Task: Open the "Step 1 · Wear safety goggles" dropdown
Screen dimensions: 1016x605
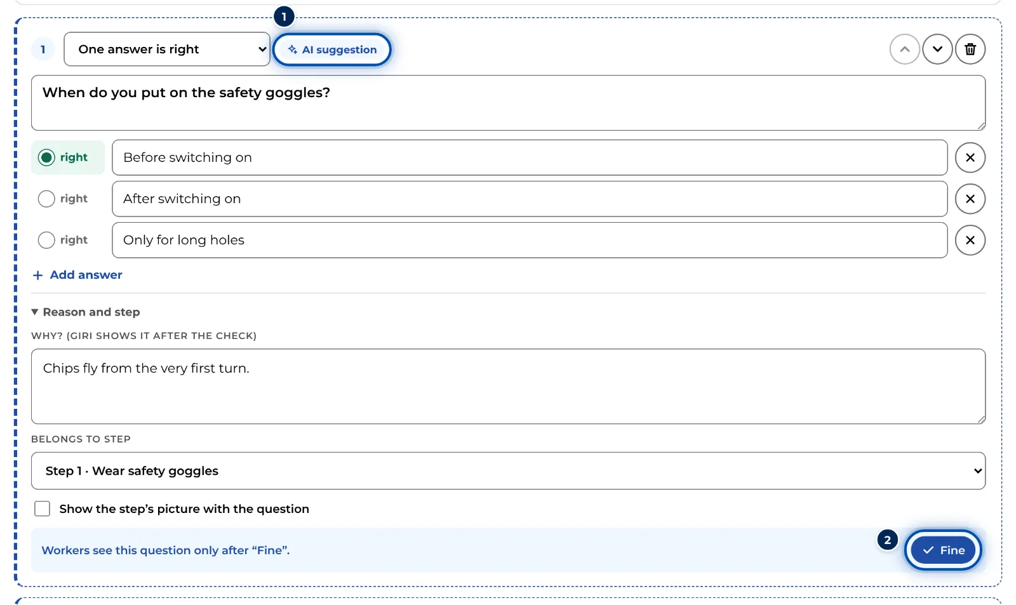Action: coord(508,471)
